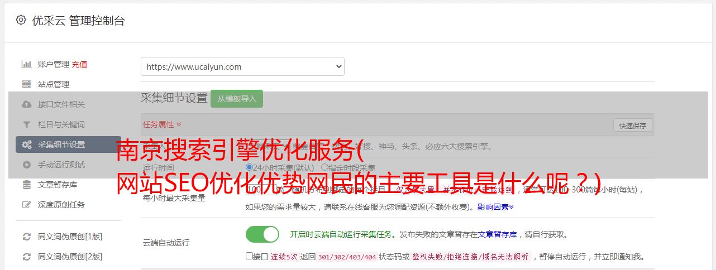Image resolution: width=716 pixels, height=270 pixels.
Task: Open the site URL dropdown https://www.ucaiyun.com
Action: [242, 66]
